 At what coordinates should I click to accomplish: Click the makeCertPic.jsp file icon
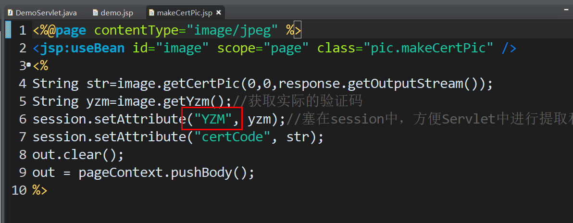151,13
